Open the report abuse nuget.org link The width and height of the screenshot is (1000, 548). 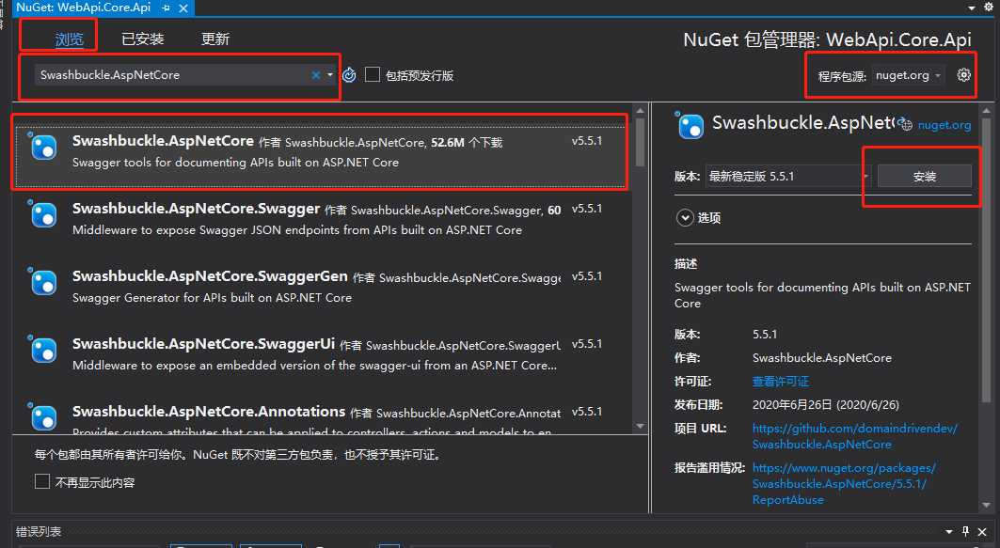pos(844,484)
